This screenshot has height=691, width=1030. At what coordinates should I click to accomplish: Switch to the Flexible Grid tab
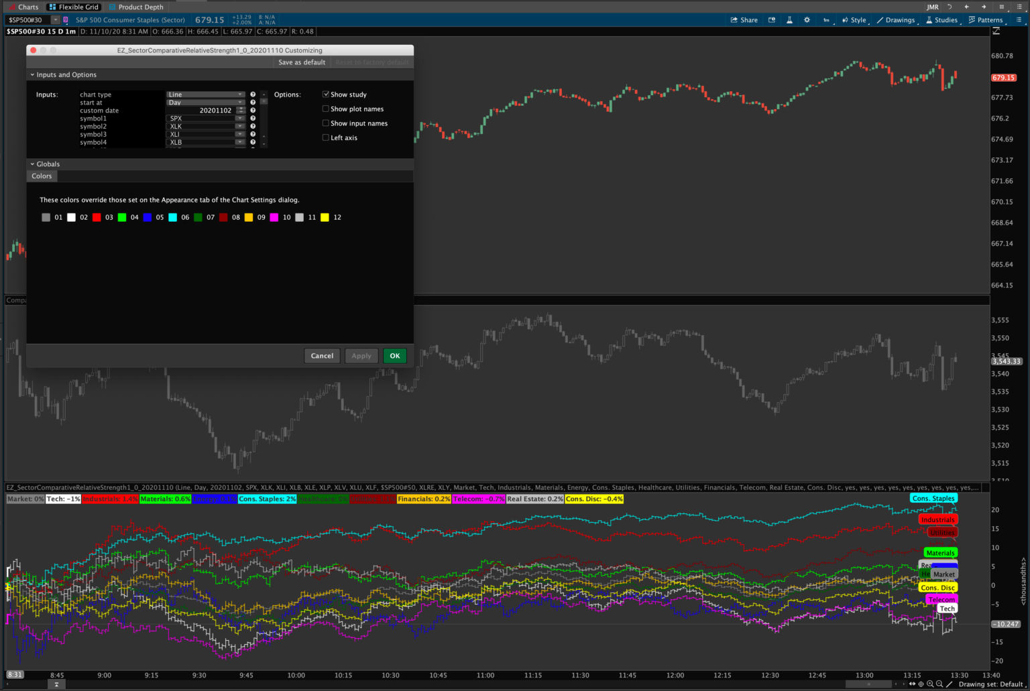(74, 7)
